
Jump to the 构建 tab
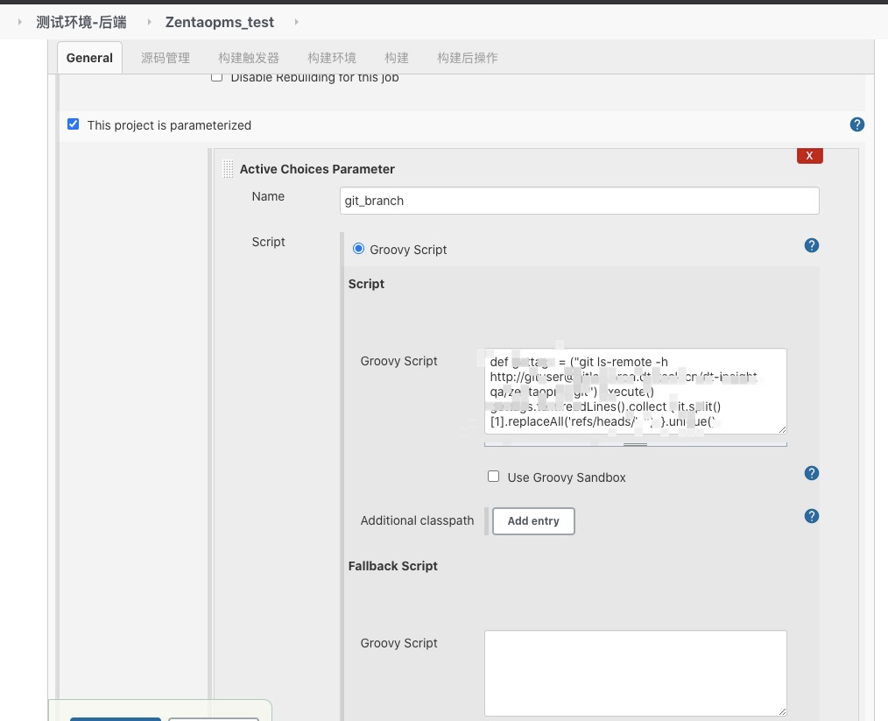point(397,58)
